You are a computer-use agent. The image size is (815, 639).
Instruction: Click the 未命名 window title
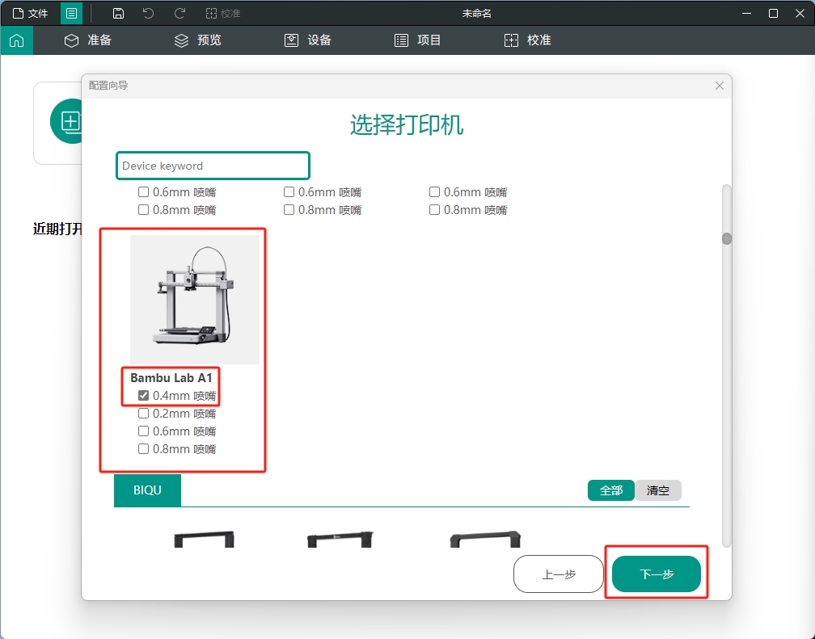point(477,13)
